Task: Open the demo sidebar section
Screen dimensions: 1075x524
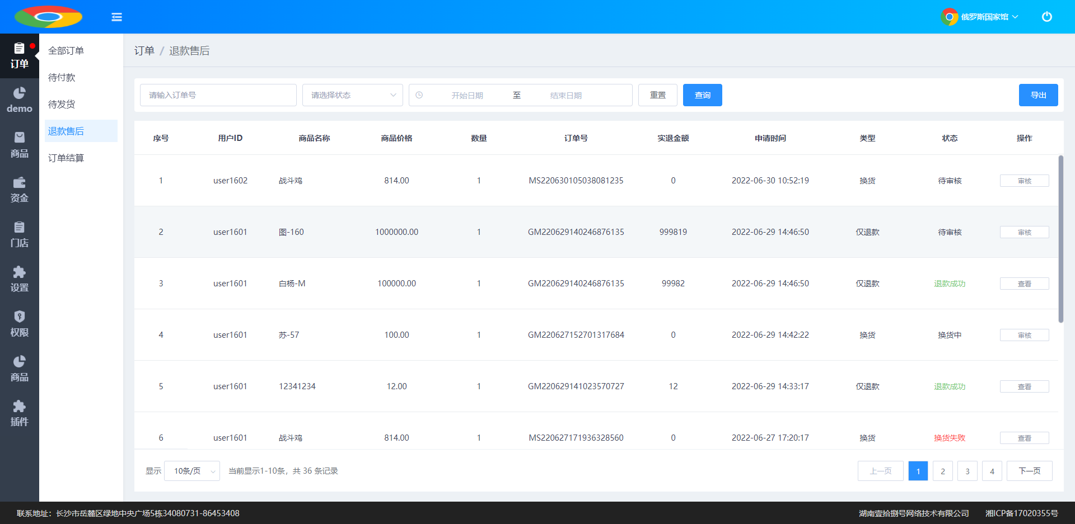Action: tap(20, 101)
